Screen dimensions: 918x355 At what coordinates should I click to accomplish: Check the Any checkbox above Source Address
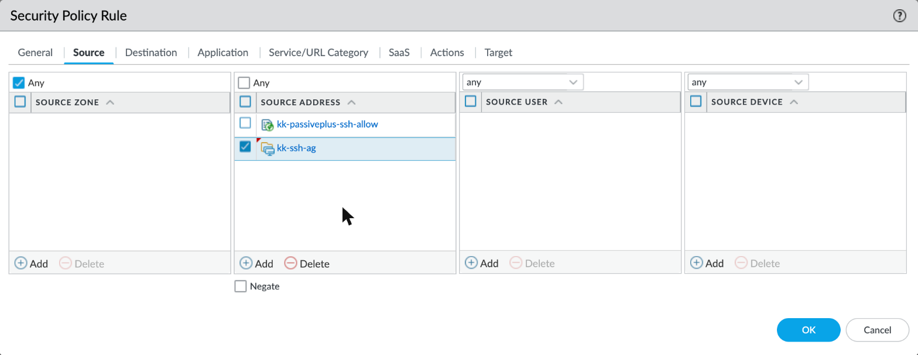tap(244, 83)
